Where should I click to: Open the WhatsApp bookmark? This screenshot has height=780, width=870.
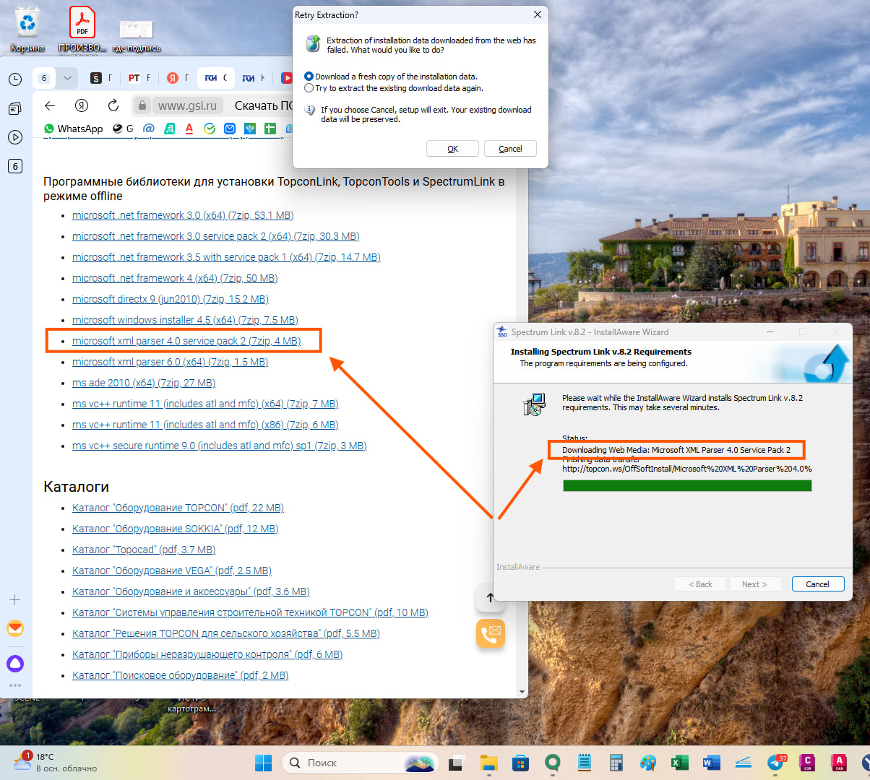coord(74,129)
